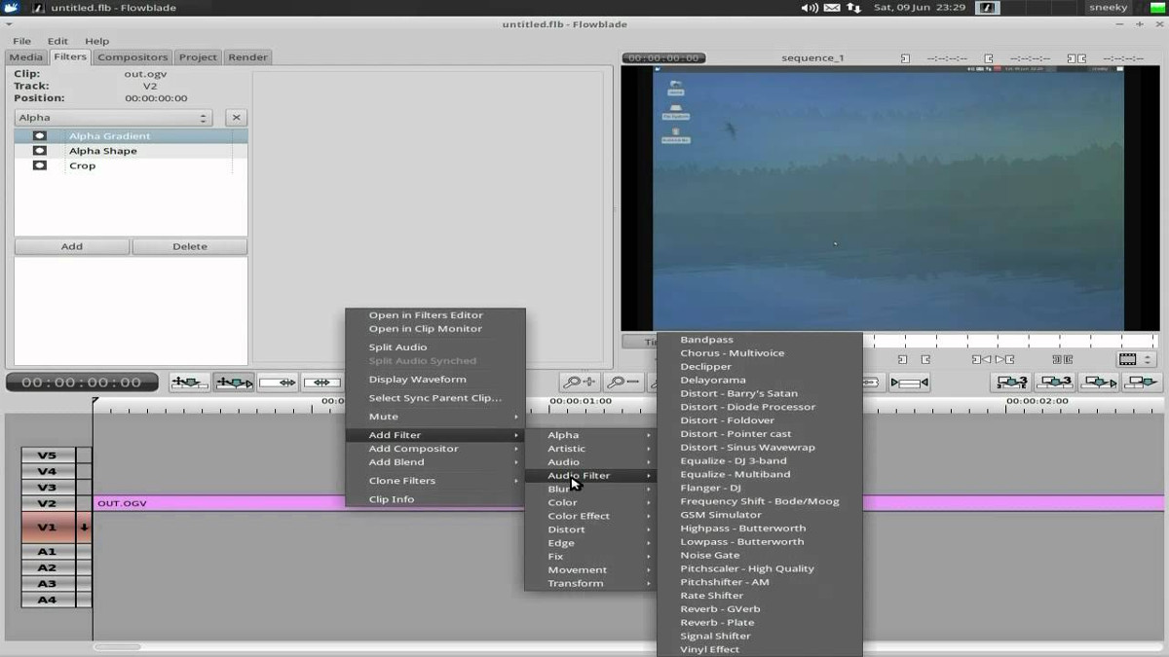This screenshot has width=1169, height=657.
Task: Toggle the Alpha Shape filter off
Action: tap(38, 150)
